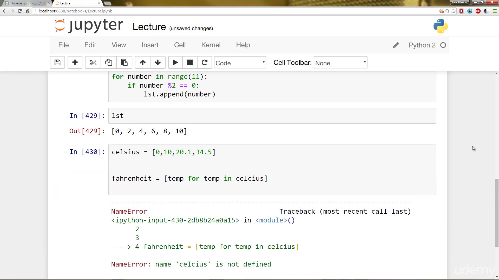Cut the selected cell with scissors icon
Image resolution: width=499 pixels, height=280 pixels.
[x=93, y=62]
